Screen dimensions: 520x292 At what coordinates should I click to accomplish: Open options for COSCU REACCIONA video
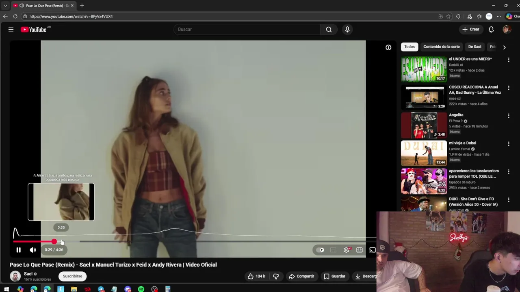[508, 88]
